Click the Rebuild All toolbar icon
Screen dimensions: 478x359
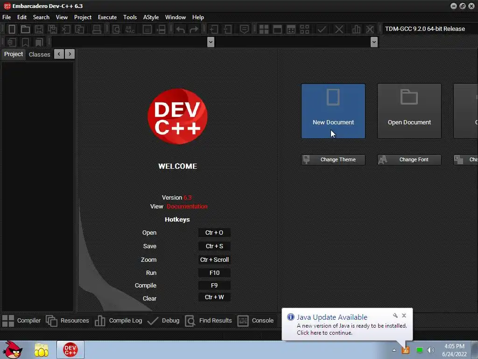point(304,29)
